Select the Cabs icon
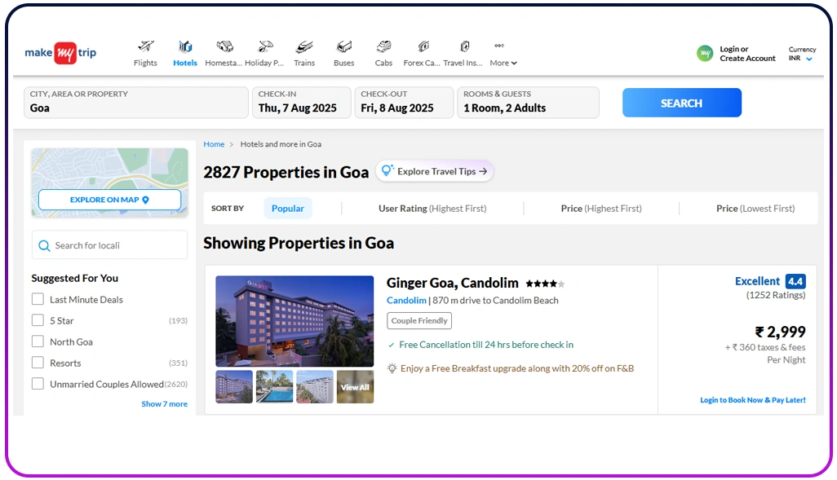 click(x=383, y=52)
